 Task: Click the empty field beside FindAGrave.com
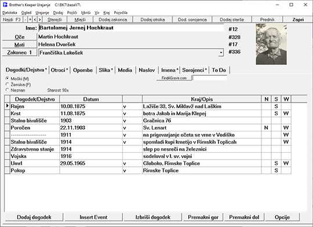210,78
